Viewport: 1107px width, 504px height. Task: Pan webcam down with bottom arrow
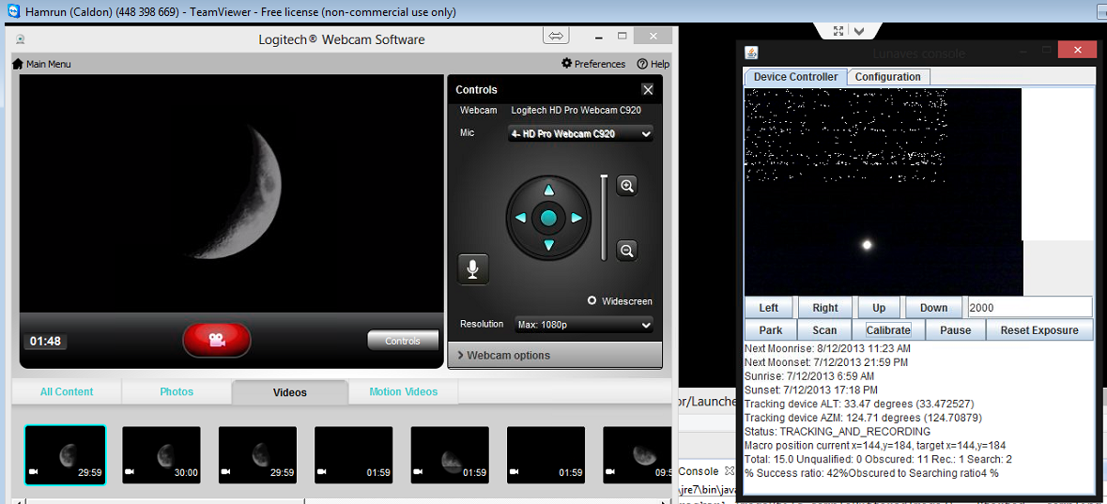click(549, 246)
